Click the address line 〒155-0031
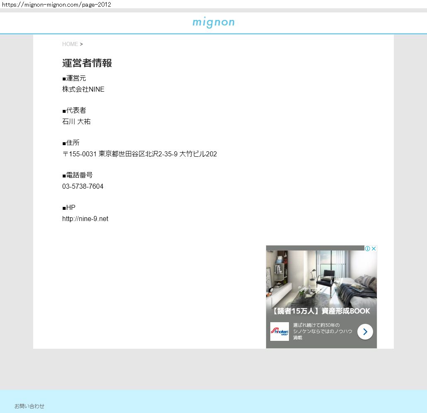Screen dimensions: 427x413 pos(139,154)
